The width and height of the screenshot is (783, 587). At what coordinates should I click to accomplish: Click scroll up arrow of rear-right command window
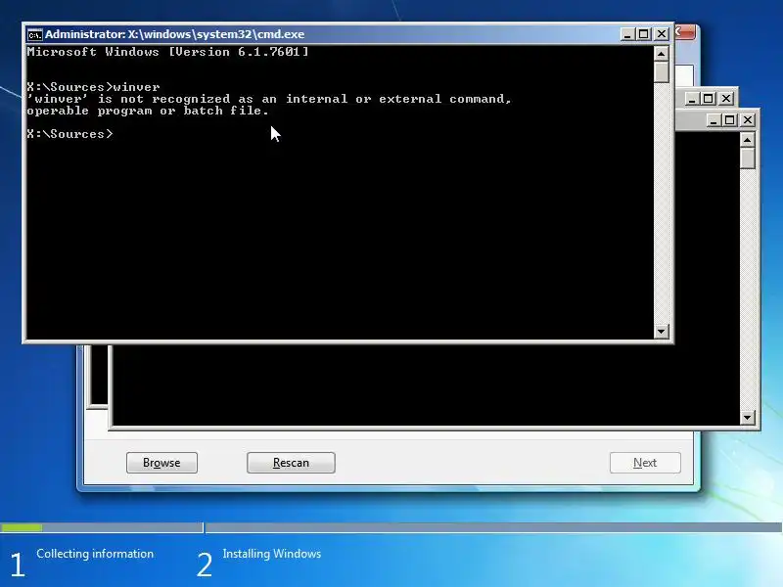(x=747, y=140)
